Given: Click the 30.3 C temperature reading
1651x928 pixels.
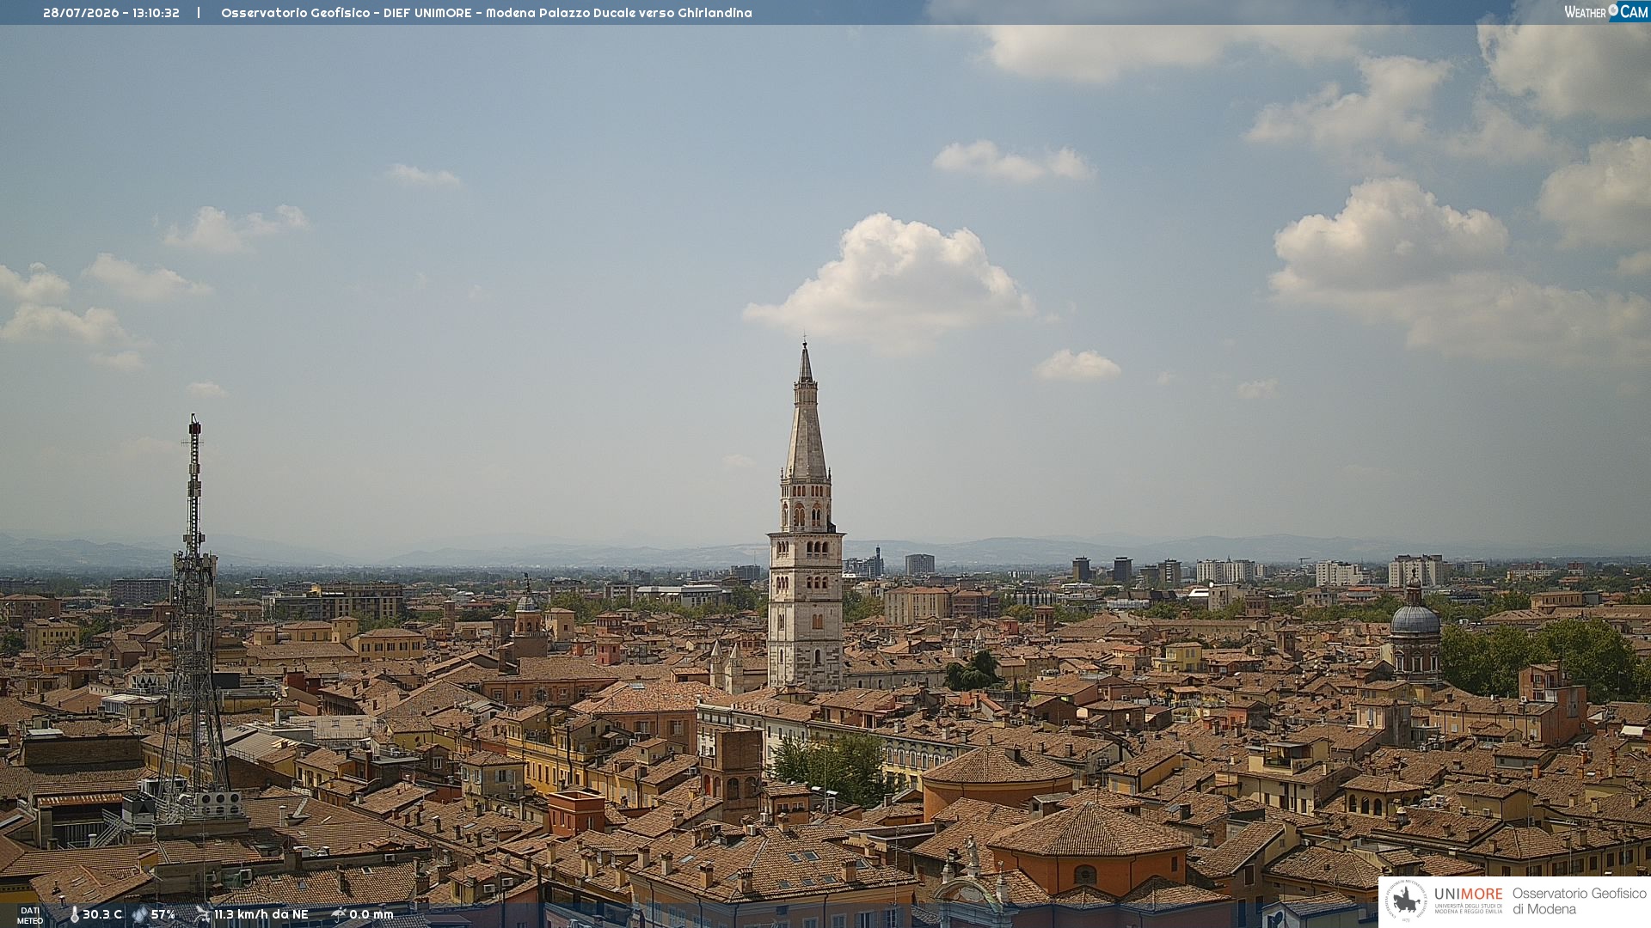Looking at the screenshot, I should (102, 915).
